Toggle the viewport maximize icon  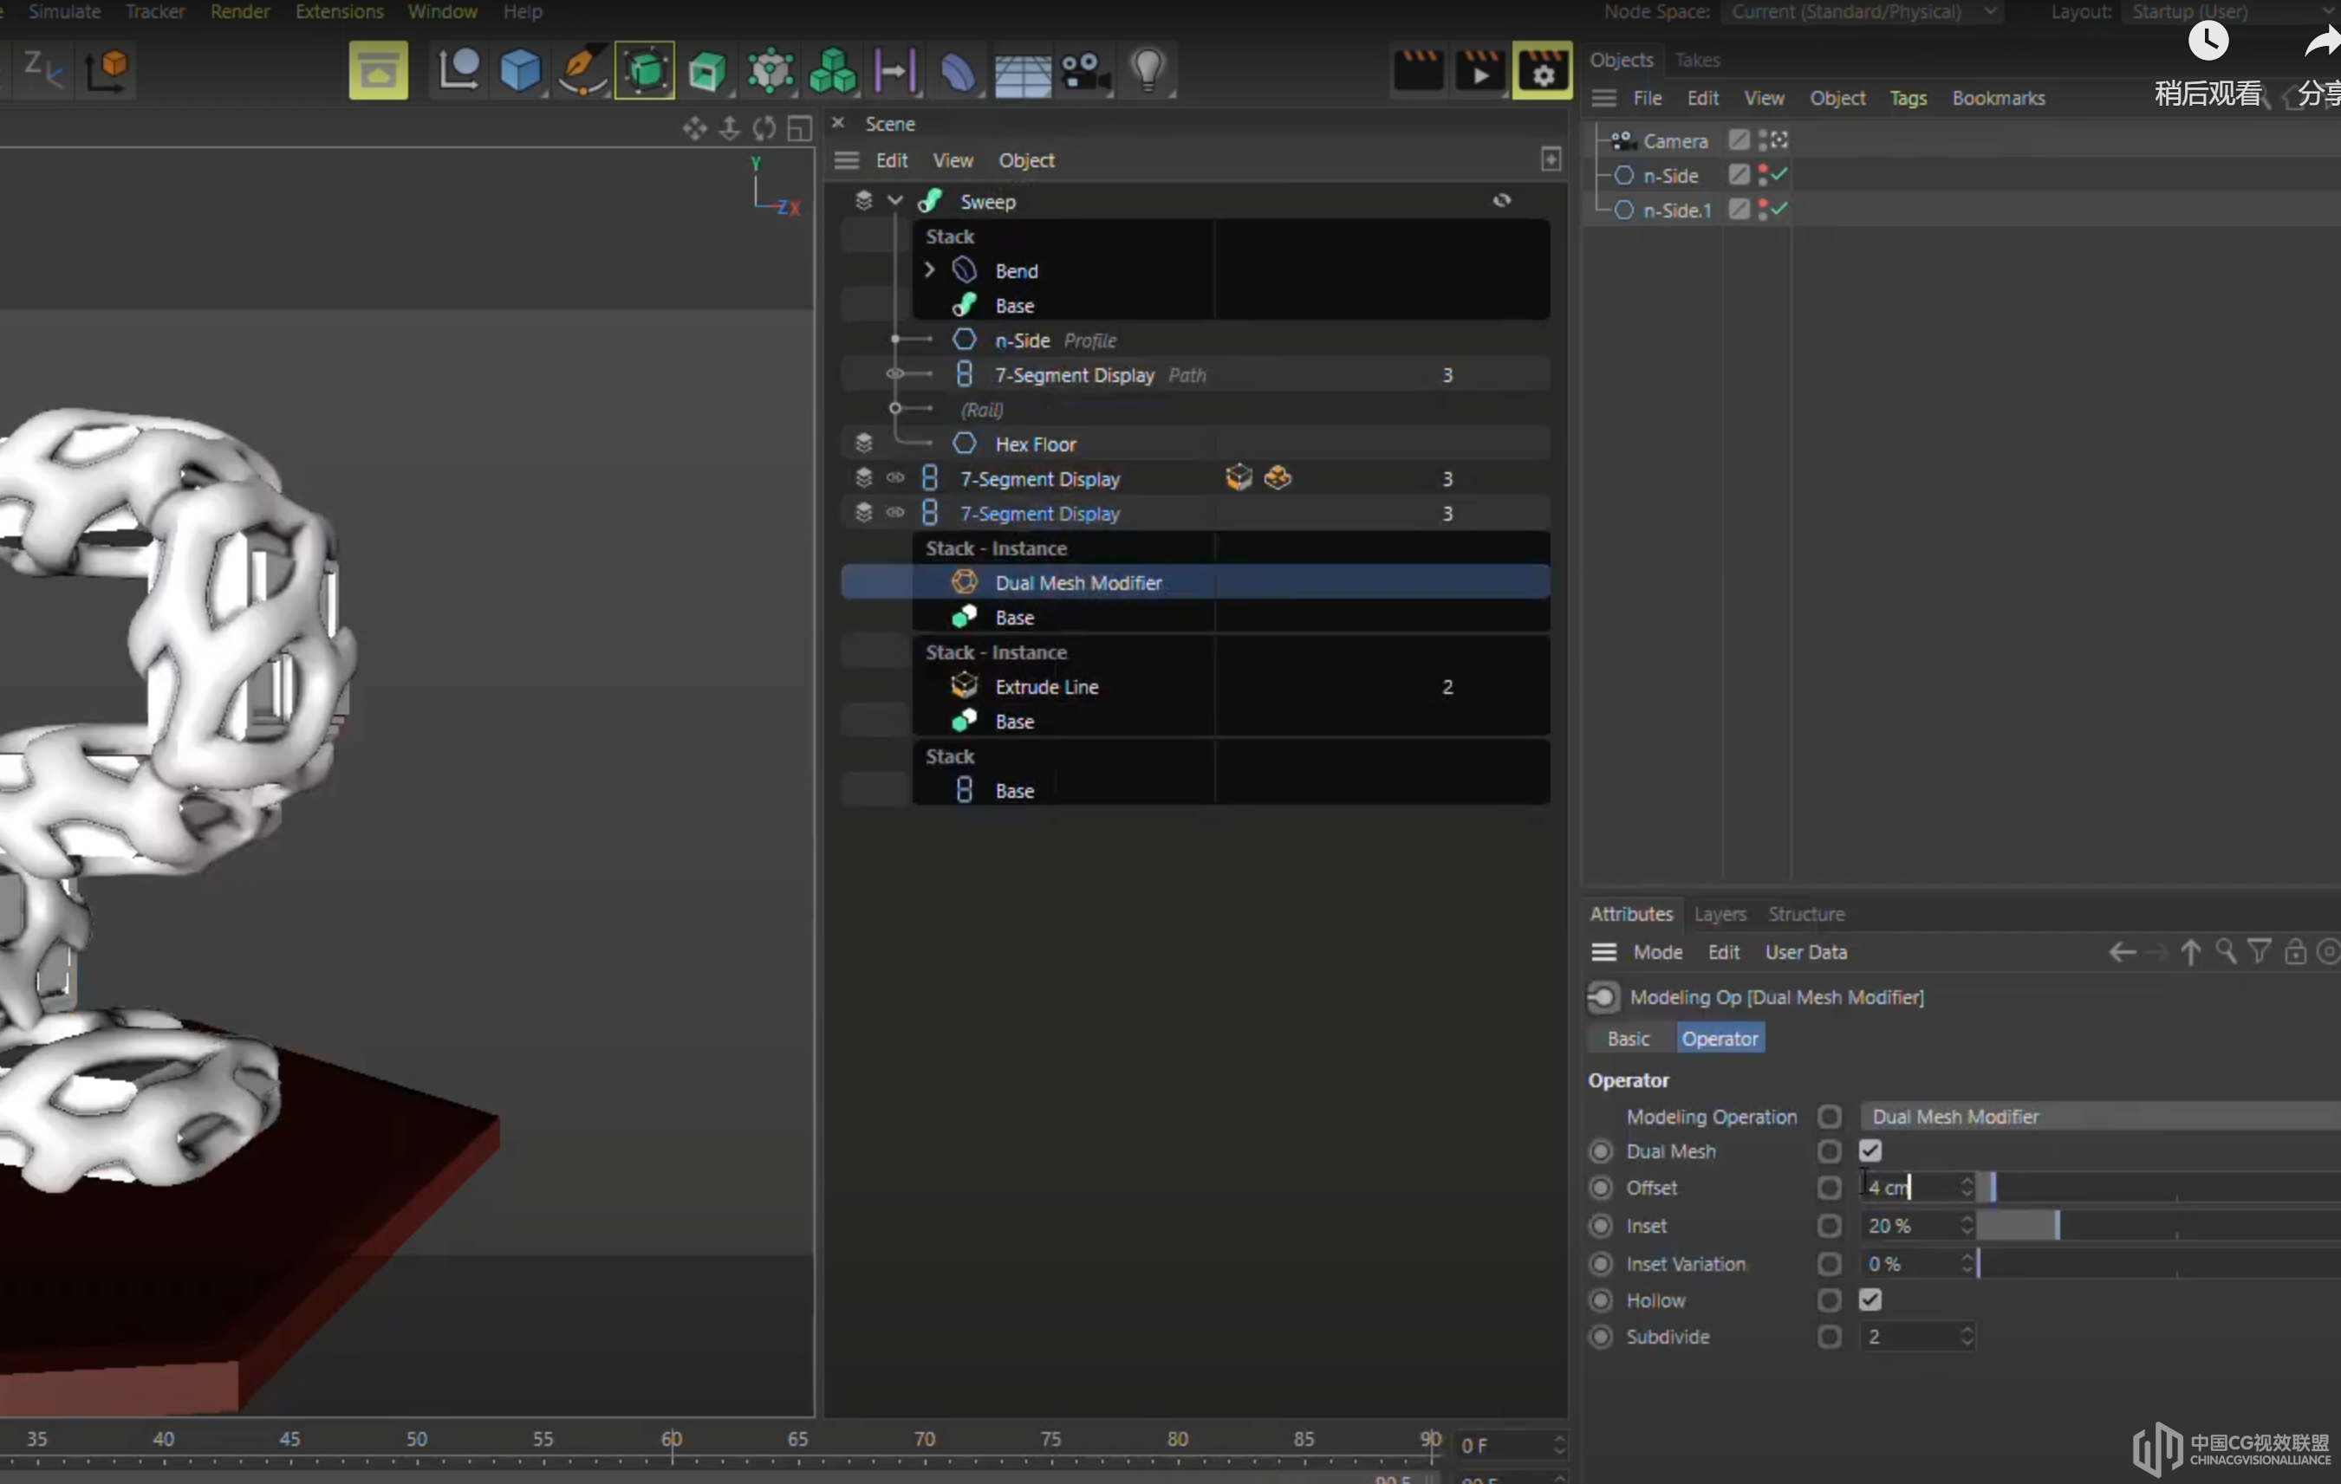799,127
